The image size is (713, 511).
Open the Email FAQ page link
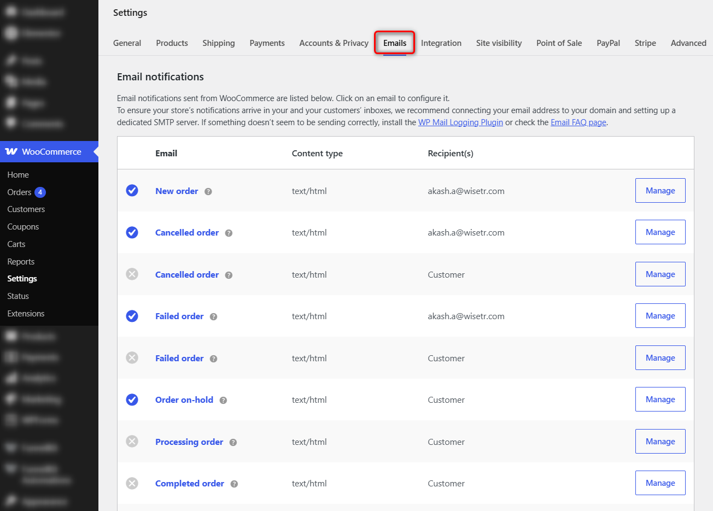click(x=578, y=122)
